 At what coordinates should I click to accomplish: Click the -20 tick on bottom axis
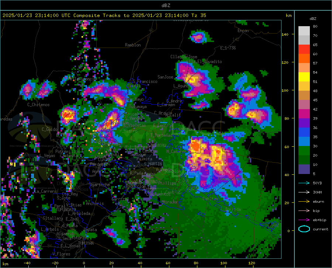coord(55,263)
